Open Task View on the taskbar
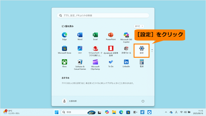The height and width of the screenshot is (116, 206). click(99, 112)
